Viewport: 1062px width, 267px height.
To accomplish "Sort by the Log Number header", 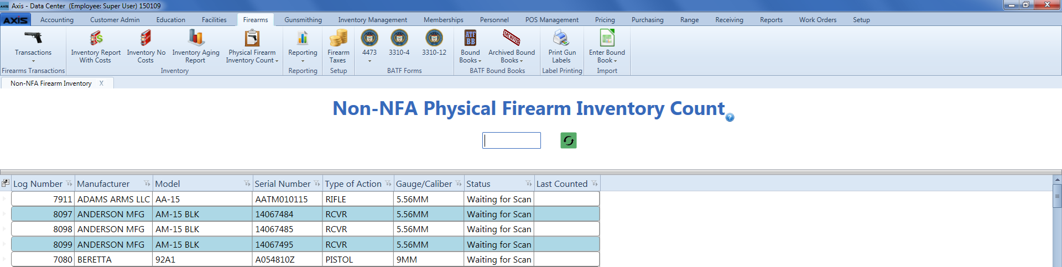I will click(38, 184).
